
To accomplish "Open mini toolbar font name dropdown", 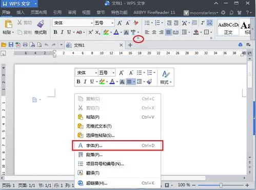I will 96,73.
